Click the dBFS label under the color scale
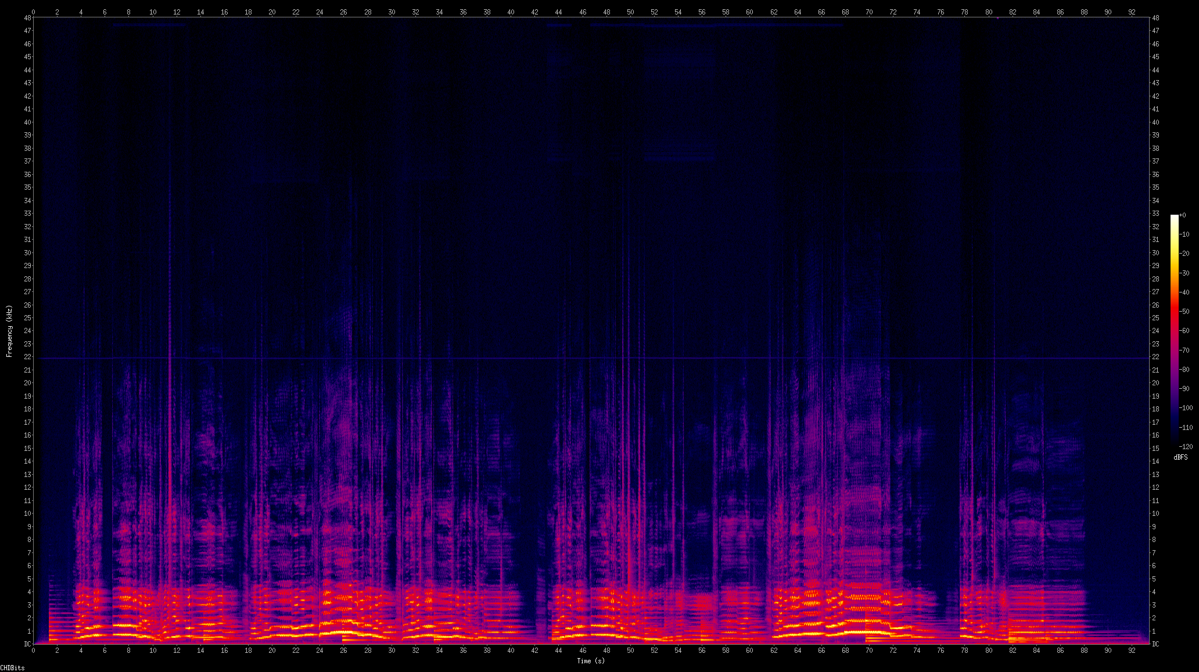This screenshot has height=672, width=1199. click(x=1180, y=457)
